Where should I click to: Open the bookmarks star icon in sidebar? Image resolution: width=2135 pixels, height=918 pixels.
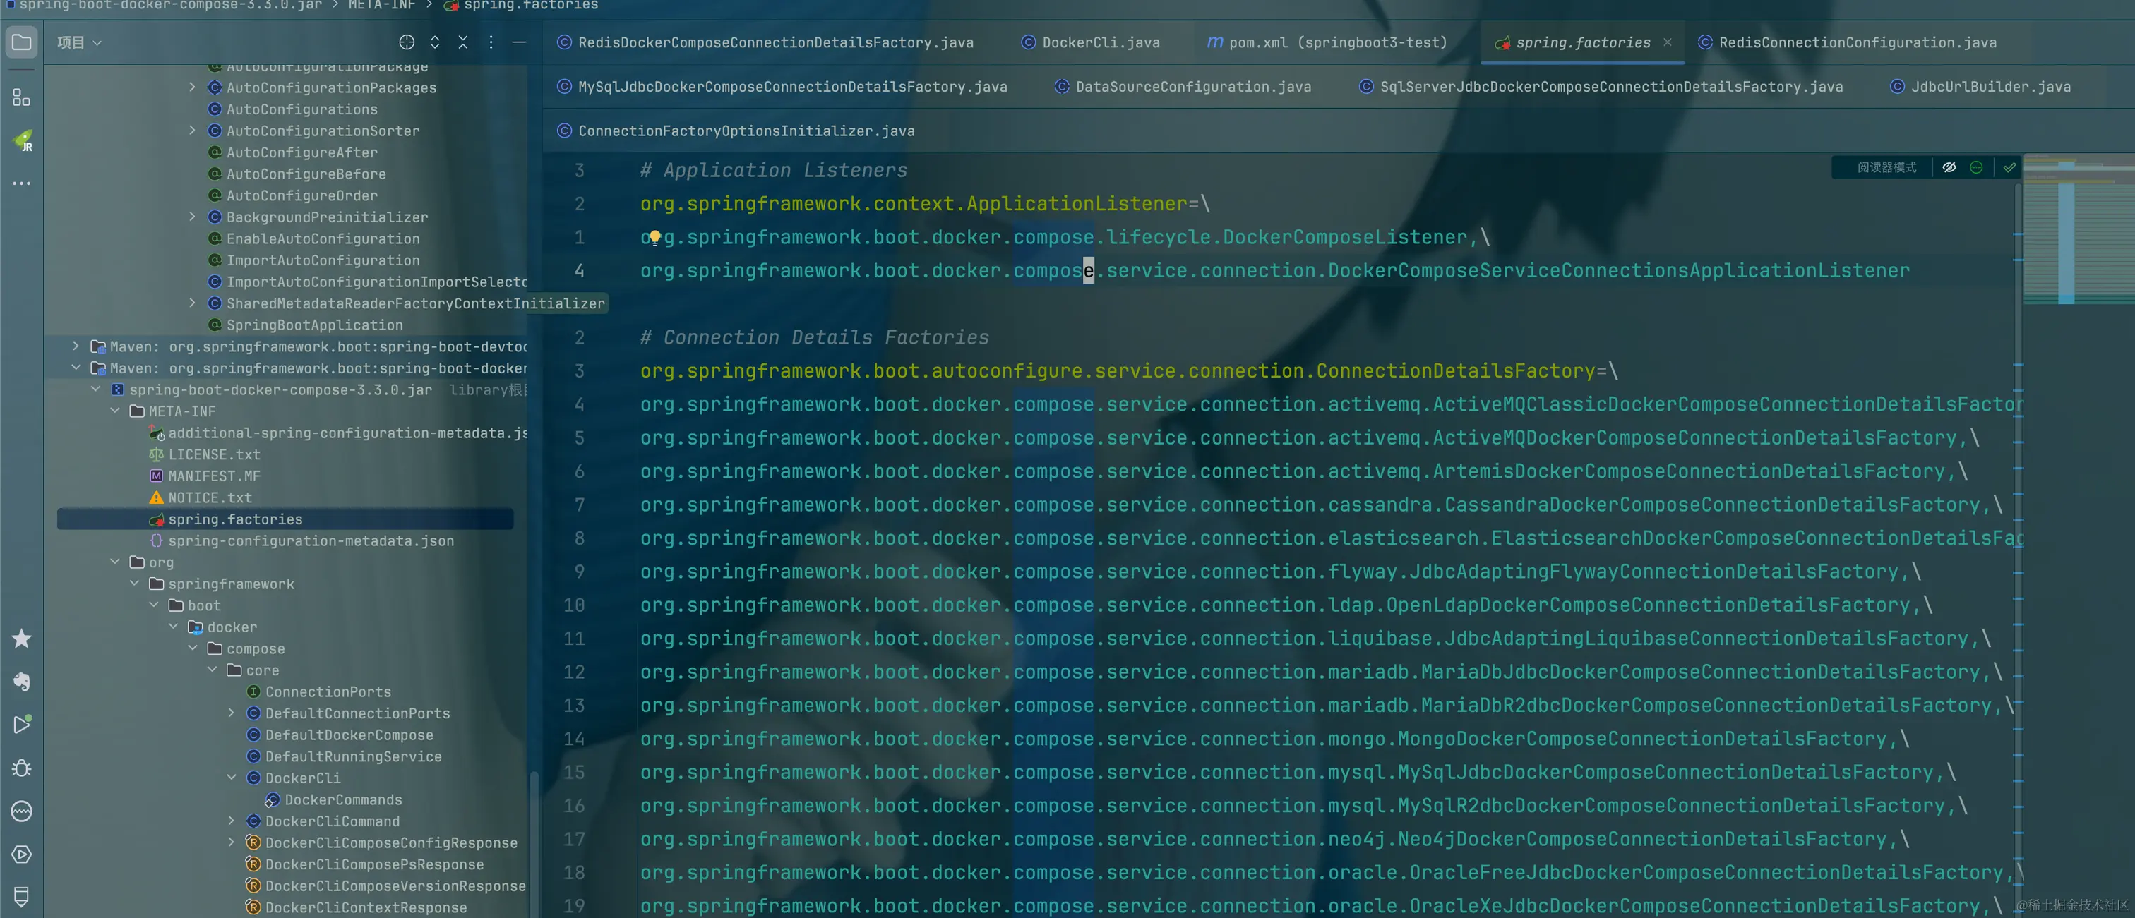22,639
